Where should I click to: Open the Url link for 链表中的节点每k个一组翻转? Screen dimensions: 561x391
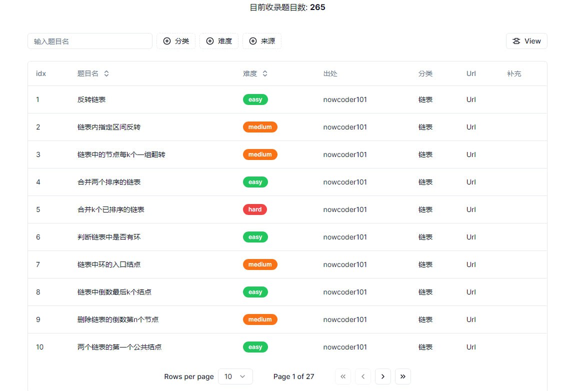pos(471,154)
